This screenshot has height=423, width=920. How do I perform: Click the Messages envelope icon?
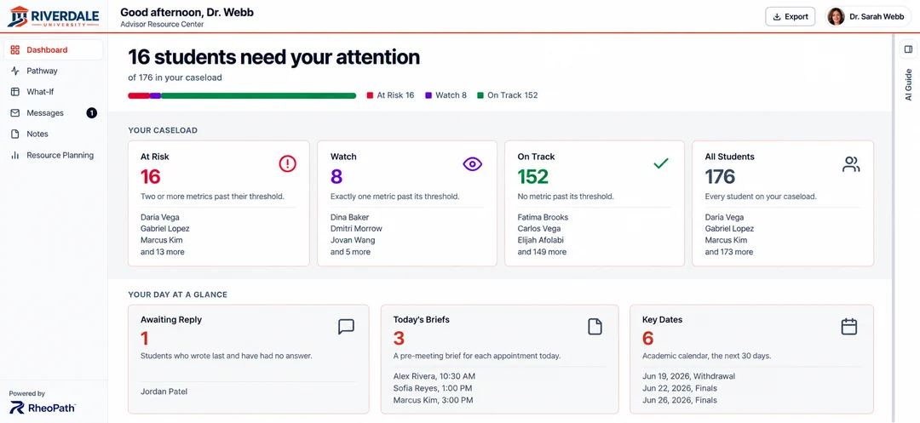click(x=15, y=113)
